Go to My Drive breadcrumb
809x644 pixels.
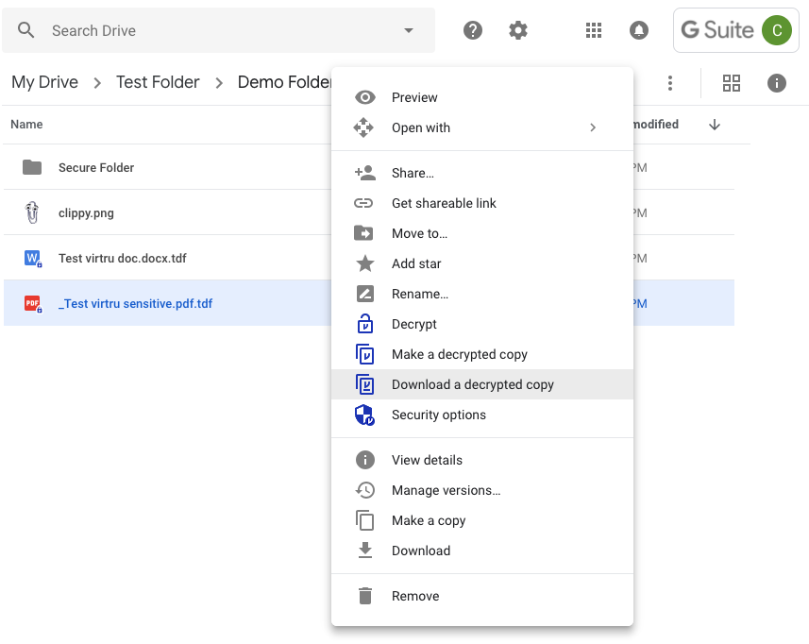(45, 82)
